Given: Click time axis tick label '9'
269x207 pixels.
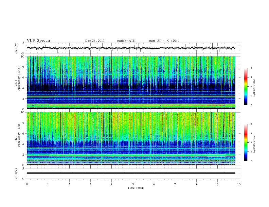Looking at the screenshot, I should [217, 184].
